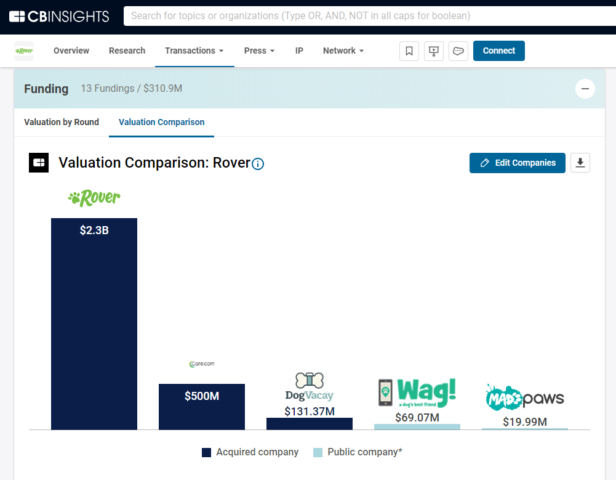Click the presentation screen icon
616x480 pixels.
434,51
